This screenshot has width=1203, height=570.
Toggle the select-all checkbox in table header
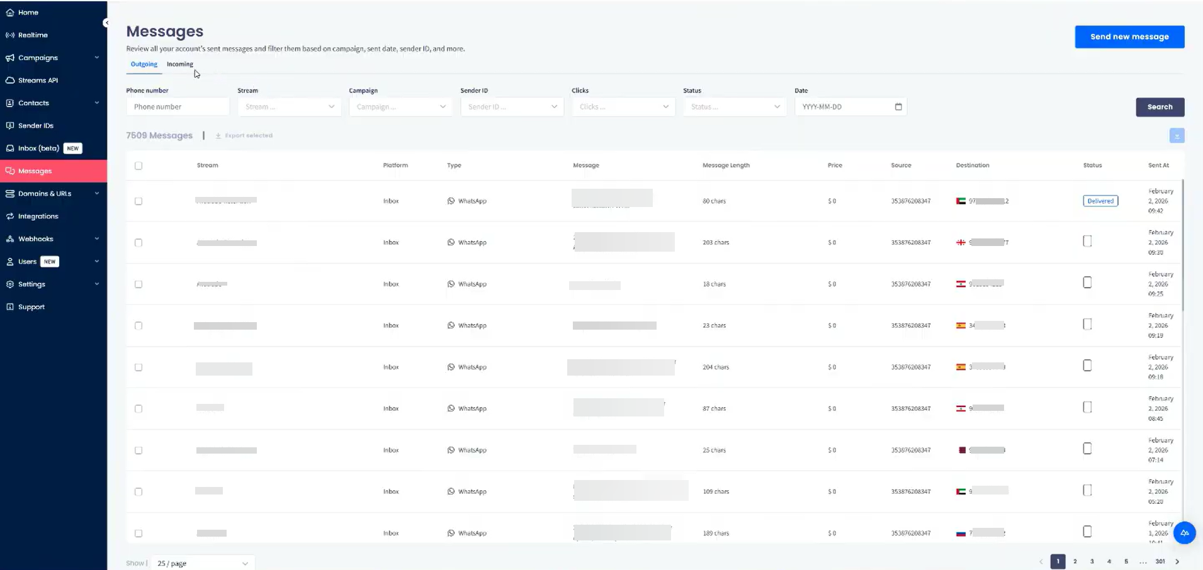pyautogui.click(x=138, y=165)
